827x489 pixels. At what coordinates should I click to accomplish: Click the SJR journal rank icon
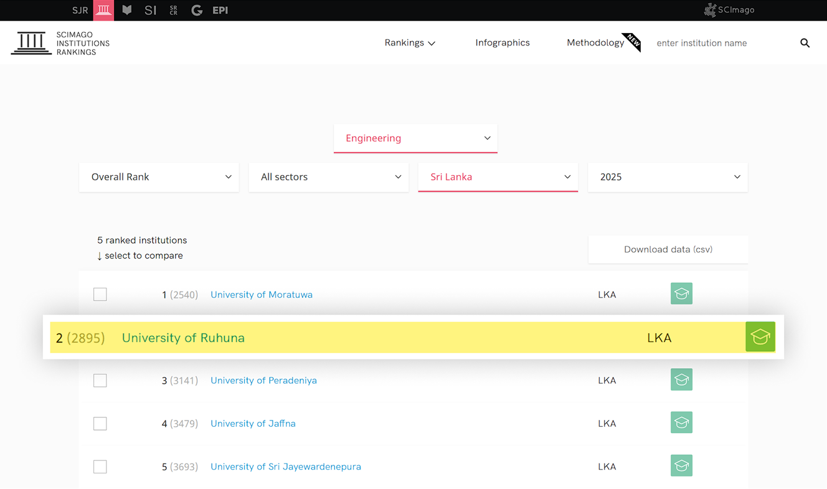pyautogui.click(x=80, y=11)
